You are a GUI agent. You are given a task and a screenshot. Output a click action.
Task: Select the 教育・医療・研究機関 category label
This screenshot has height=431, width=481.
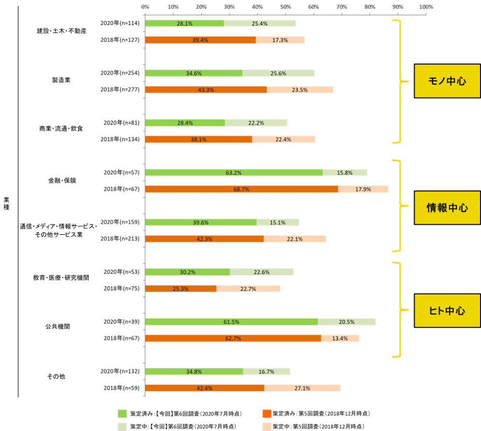(61, 278)
